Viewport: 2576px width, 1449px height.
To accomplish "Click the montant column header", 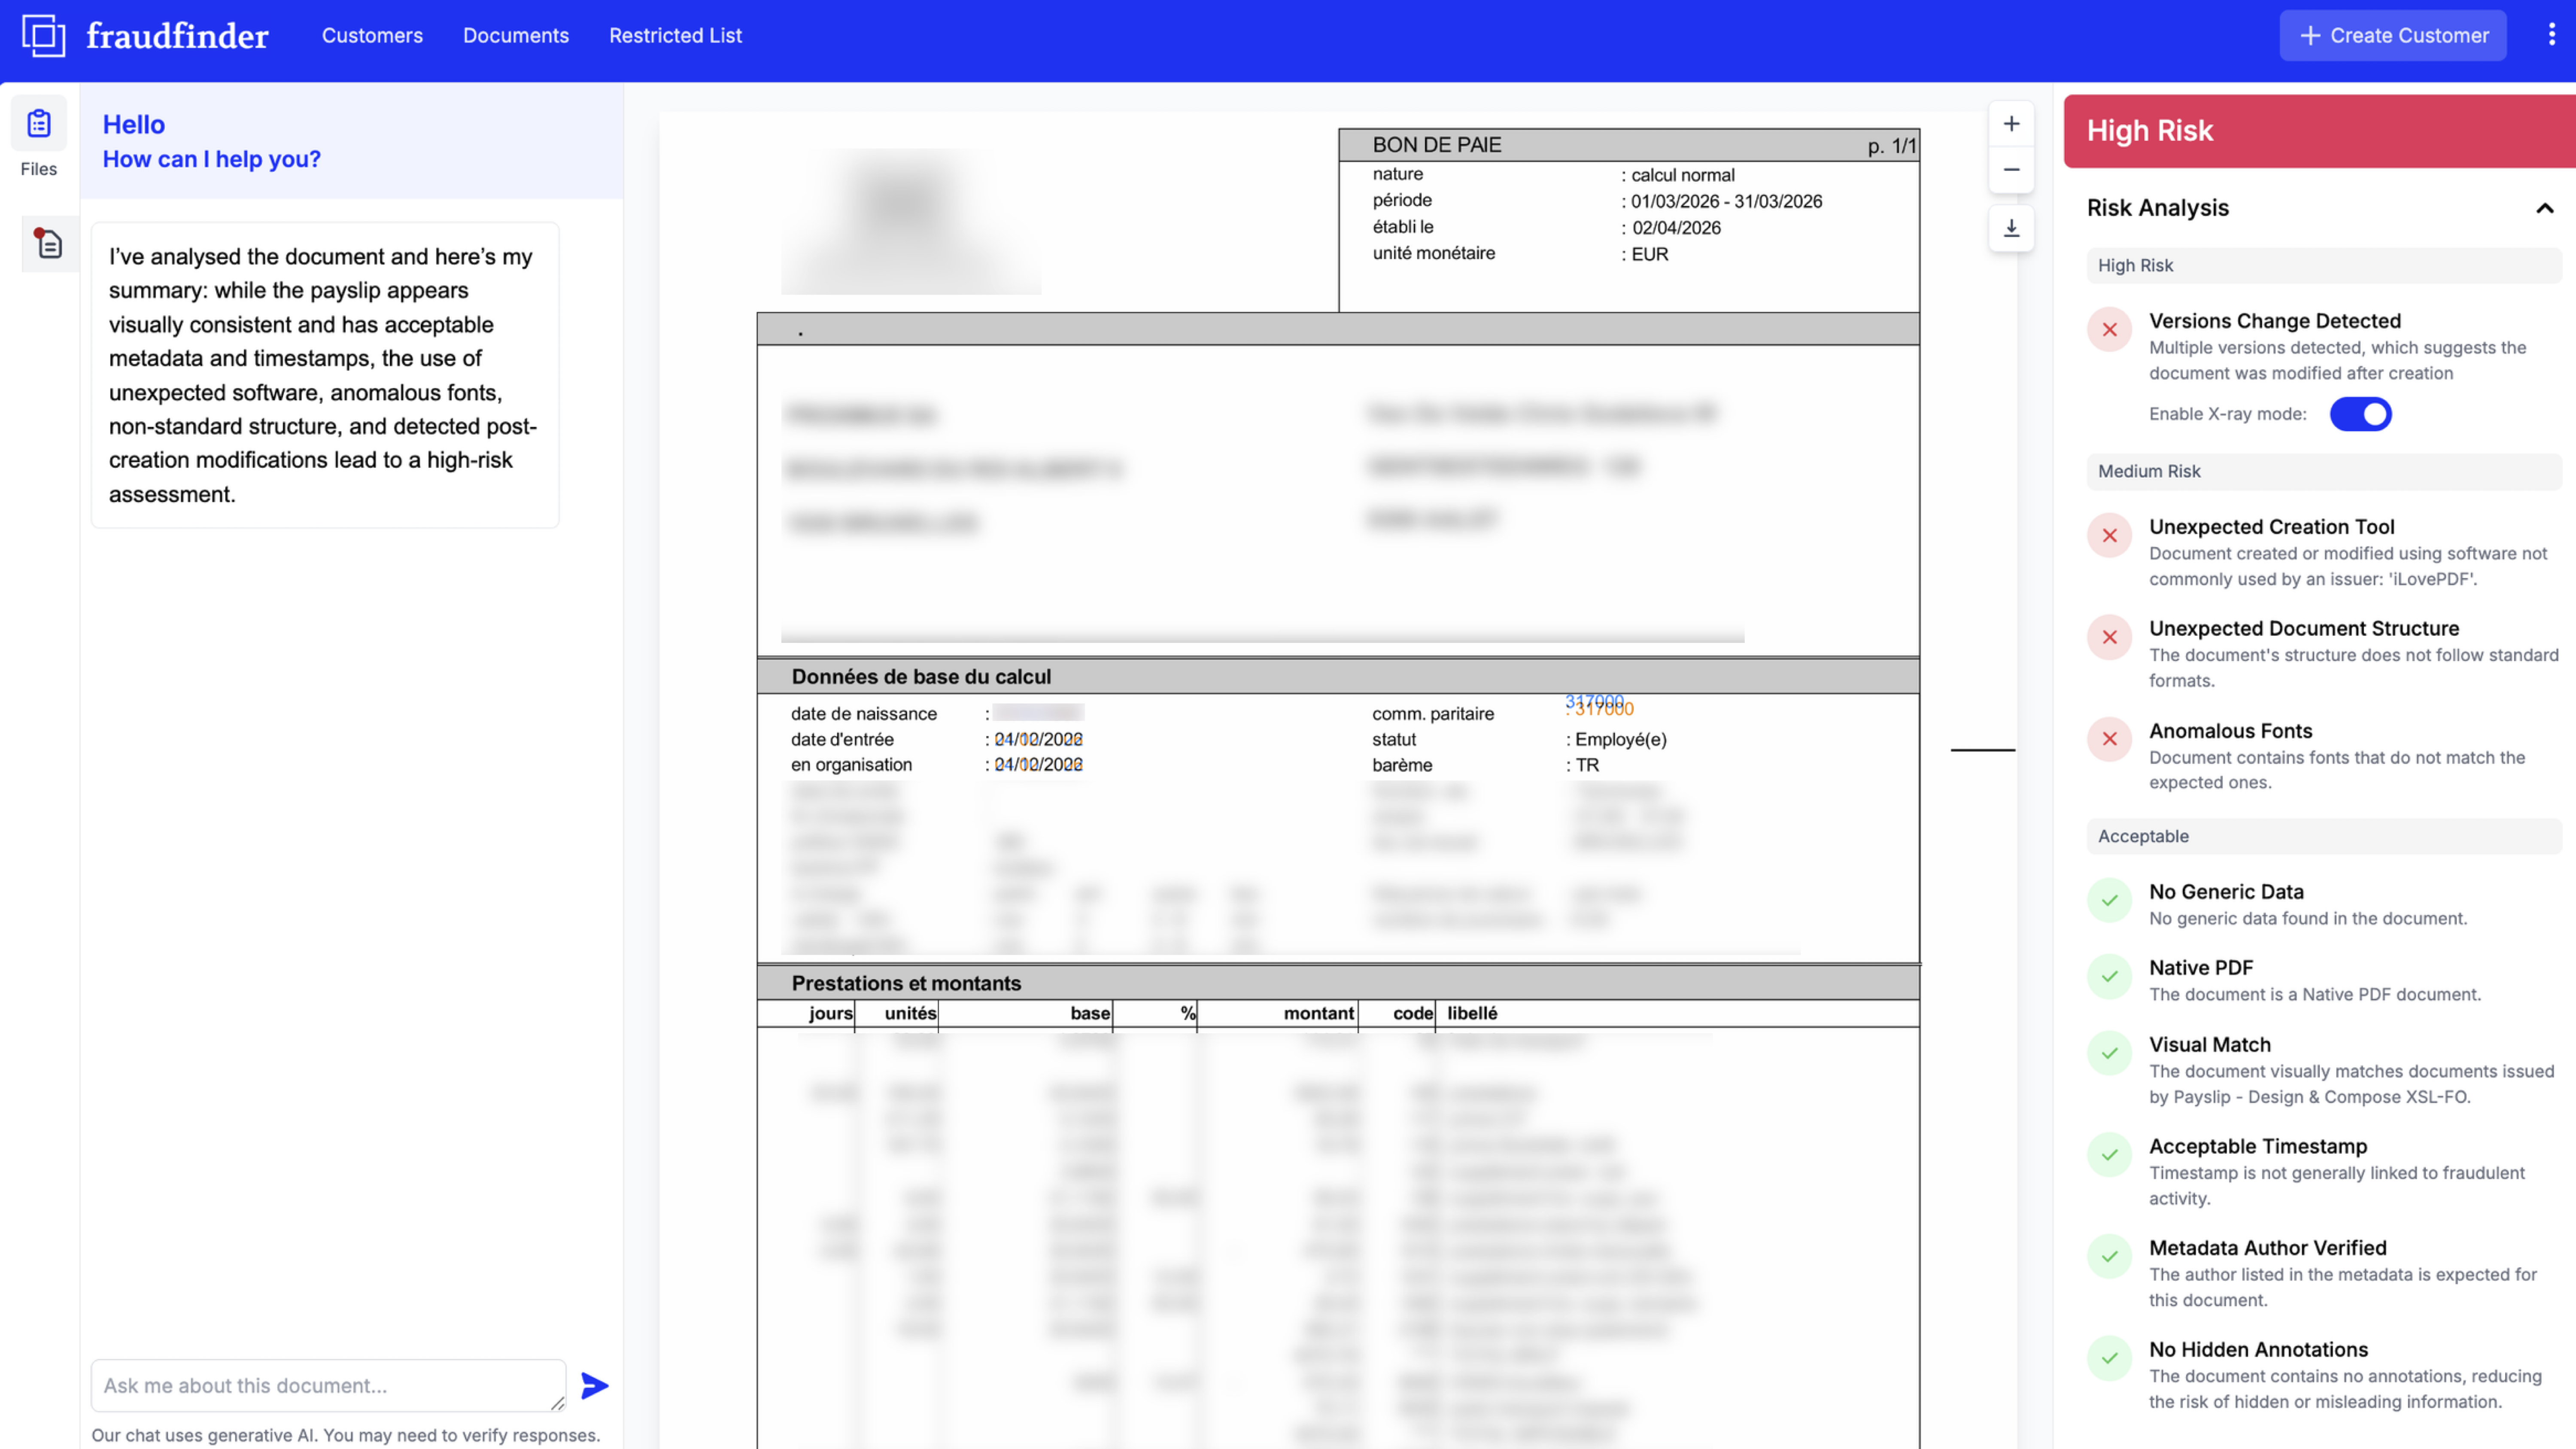I will pos(1318,1013).
